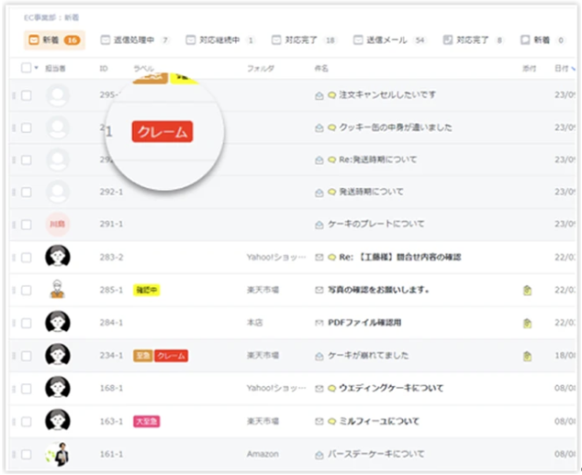Click the envelope icon beside ケーキのプレートについて
Viewport: 582px width, 475px height.
click(319, 225)
